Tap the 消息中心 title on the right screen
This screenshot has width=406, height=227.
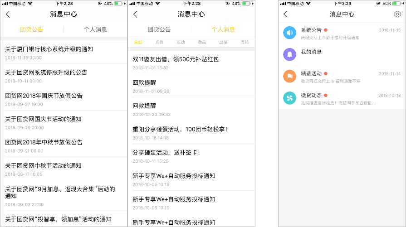[x=342, y=14]
